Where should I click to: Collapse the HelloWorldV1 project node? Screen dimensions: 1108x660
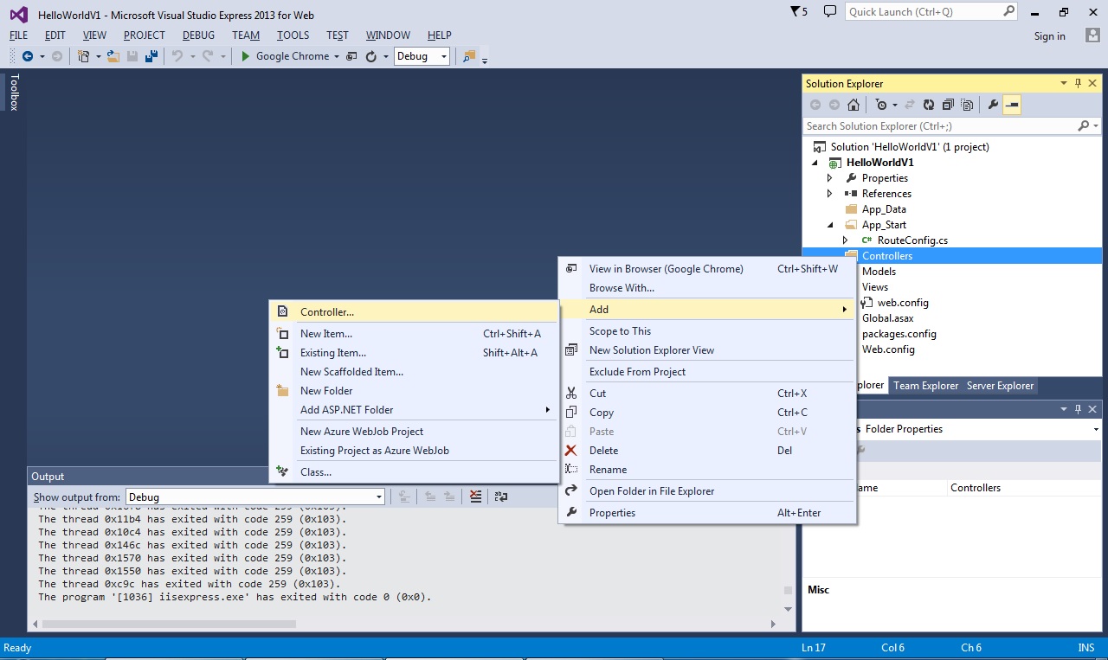click(815, 163)
